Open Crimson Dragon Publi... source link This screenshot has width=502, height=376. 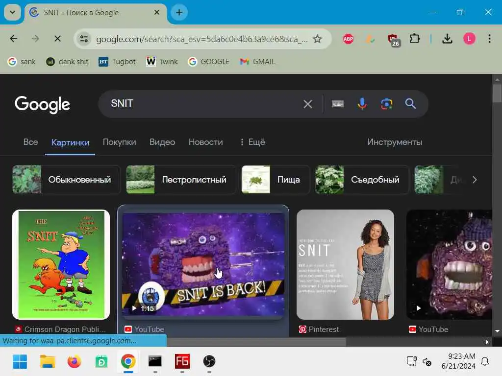(x=61, y=329)
